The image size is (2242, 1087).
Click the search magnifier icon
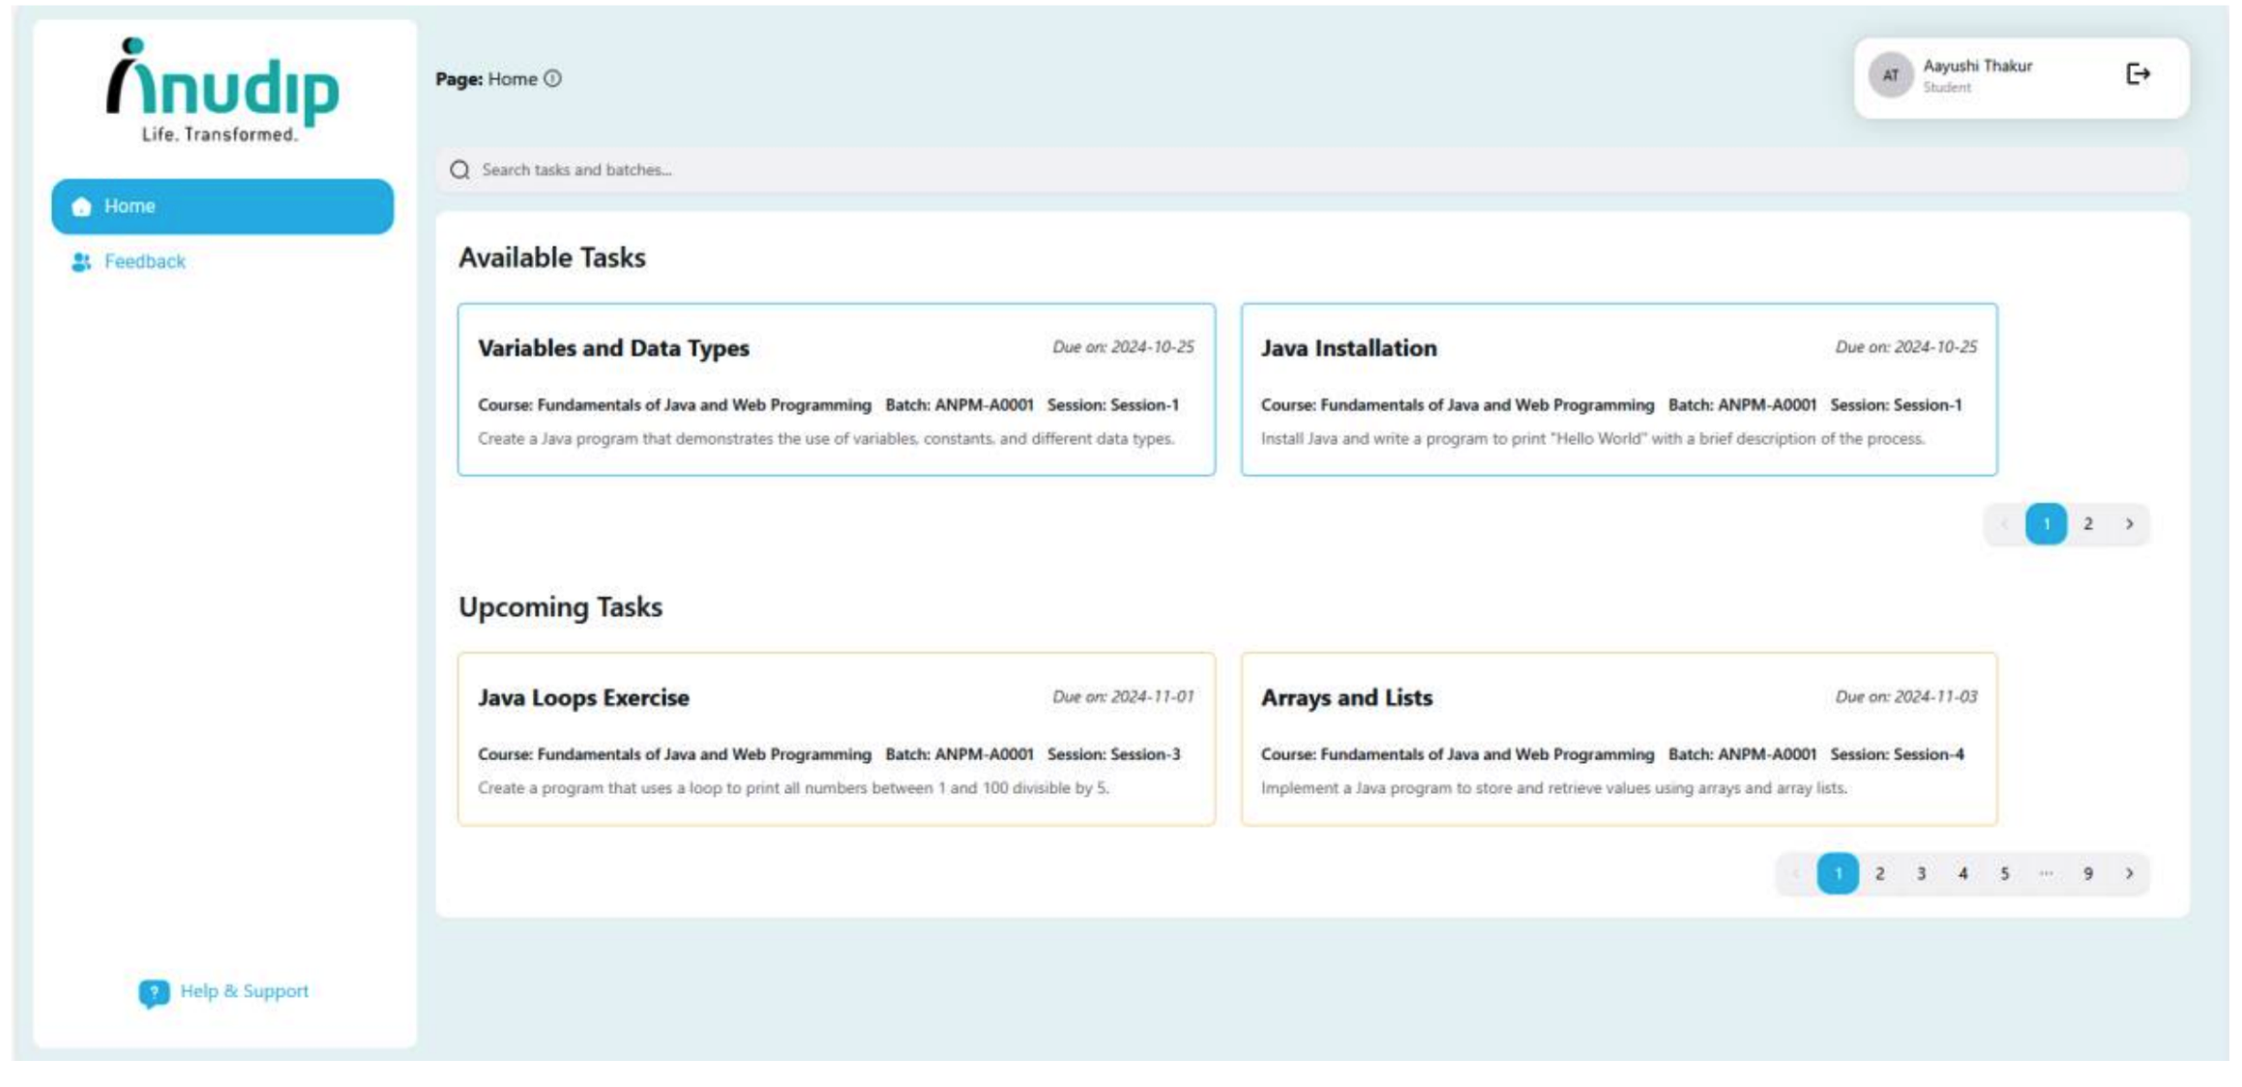(x=461, y=169)
